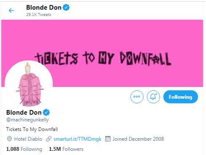
Task: Go back using the left arrow icon
Action: coord(11,11)
